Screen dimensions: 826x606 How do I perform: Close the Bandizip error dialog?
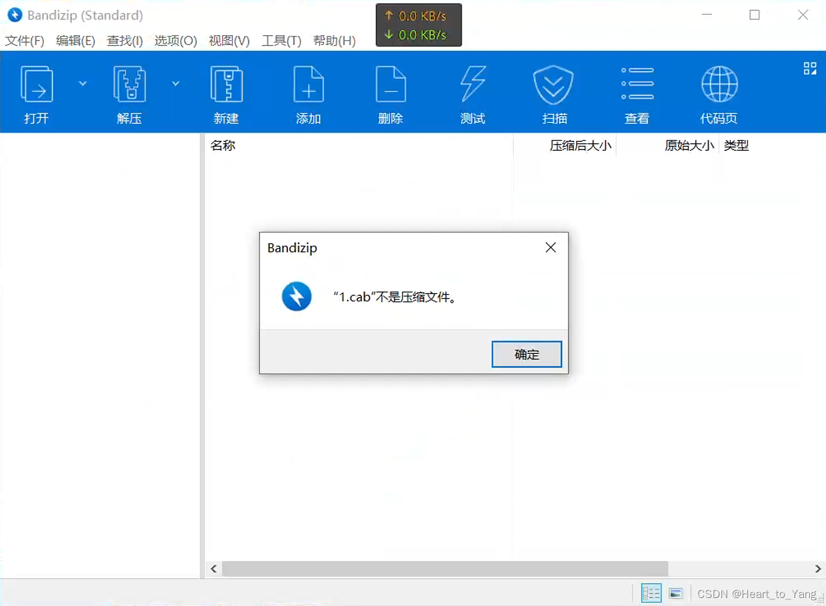click(550, 247)
